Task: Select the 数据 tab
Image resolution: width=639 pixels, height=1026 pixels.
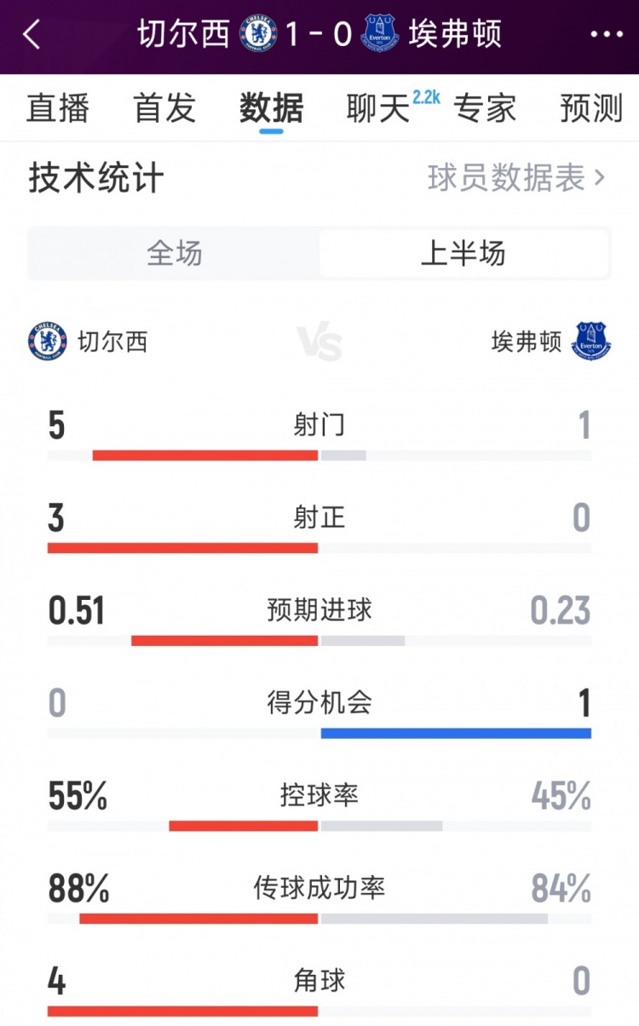Action: click(x=272, y=108)
